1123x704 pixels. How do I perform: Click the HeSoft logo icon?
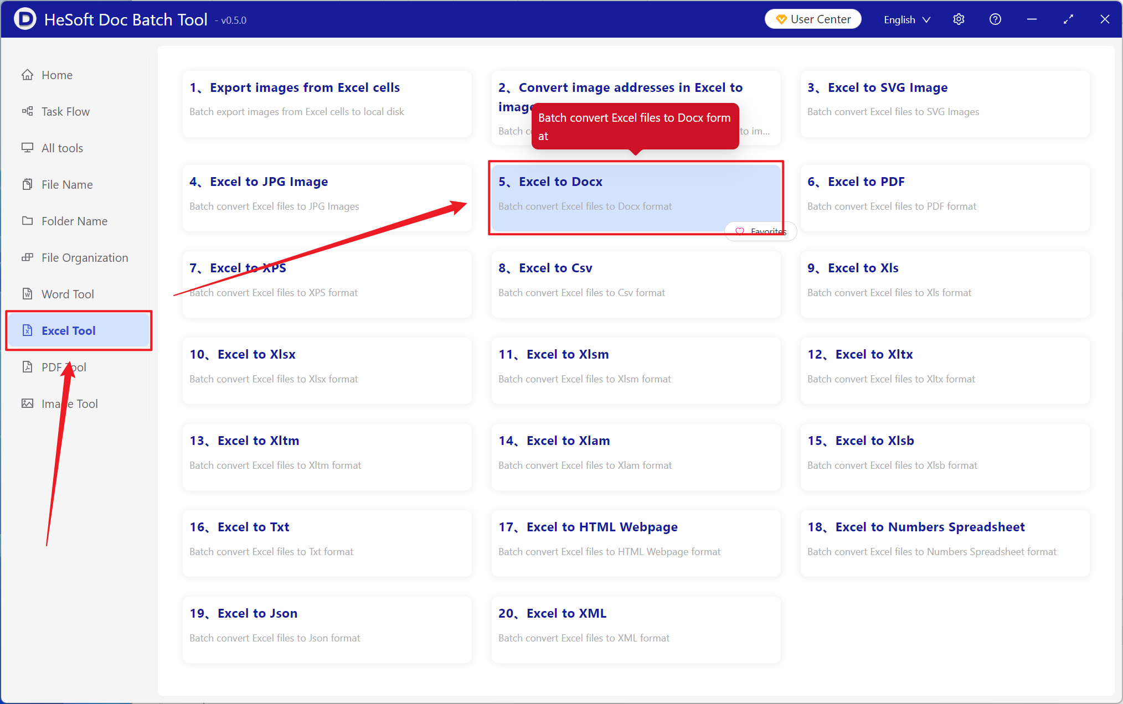(x=25, y=19)
